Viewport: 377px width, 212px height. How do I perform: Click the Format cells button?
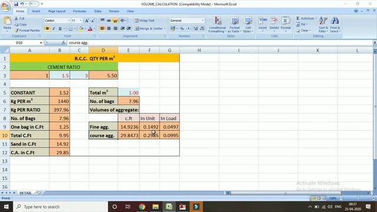(286, 24)
